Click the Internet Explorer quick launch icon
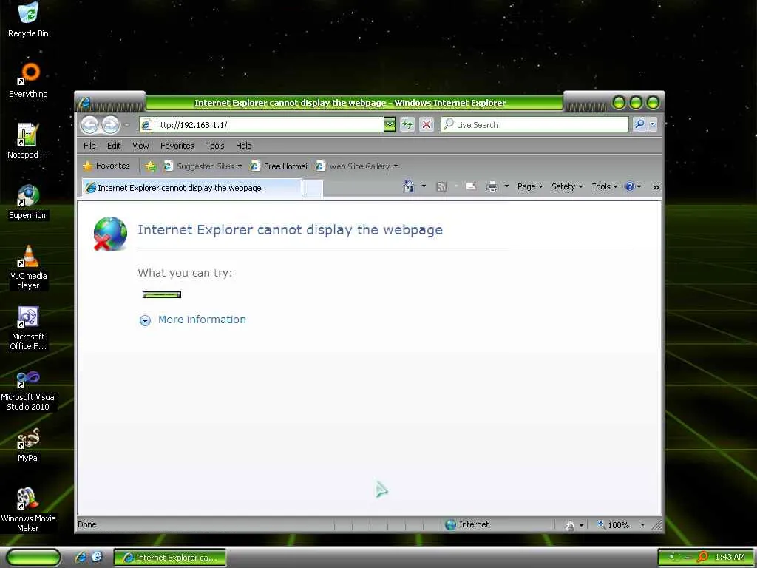757x568 pixels. coord(81,557)
